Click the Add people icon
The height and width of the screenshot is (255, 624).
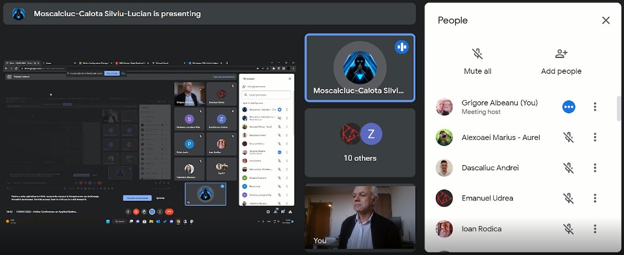561,54
